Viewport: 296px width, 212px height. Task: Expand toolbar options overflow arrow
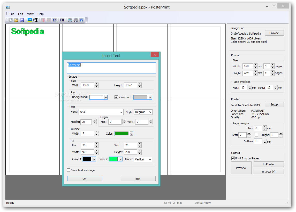click(86, 20)
